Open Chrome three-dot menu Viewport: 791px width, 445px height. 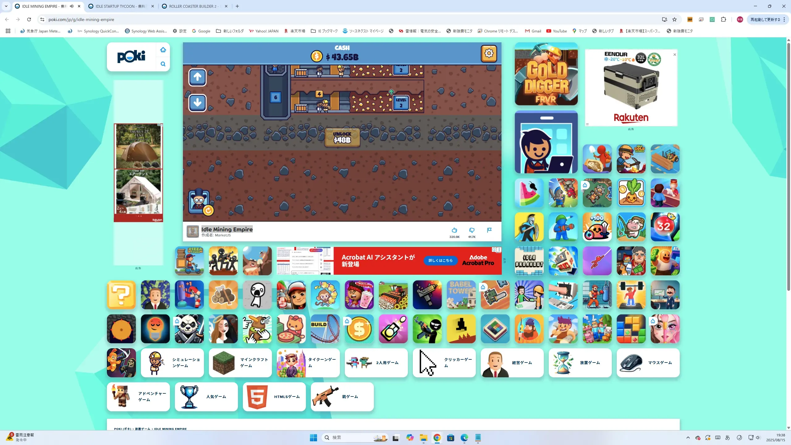pos(784,19)
